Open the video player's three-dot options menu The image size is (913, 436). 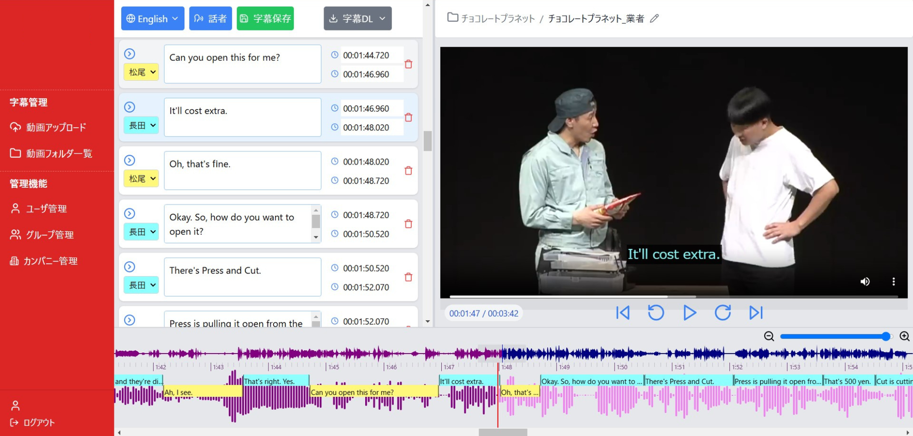[x=894, y=281]
